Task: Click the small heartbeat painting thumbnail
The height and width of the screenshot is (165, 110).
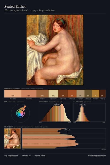Action: pyautogui.click(x=13, y=139)
